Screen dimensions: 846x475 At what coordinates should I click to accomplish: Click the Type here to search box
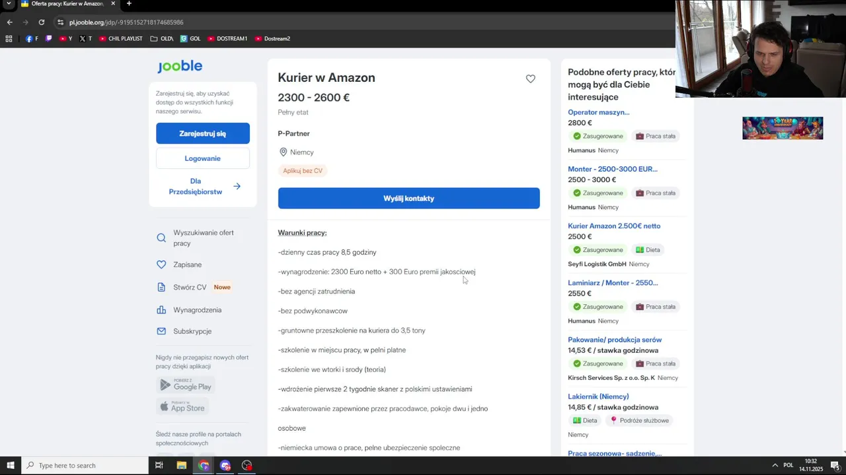(x=85, y=465)
